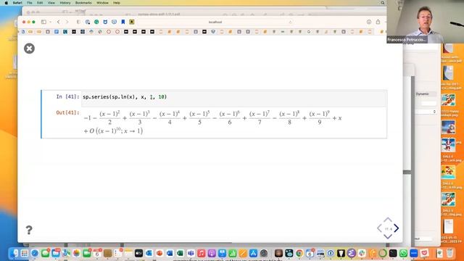This screenshot has width=464, height=261.
Task: Open WhatsApp from the Dock
Action: pos(403,253)
